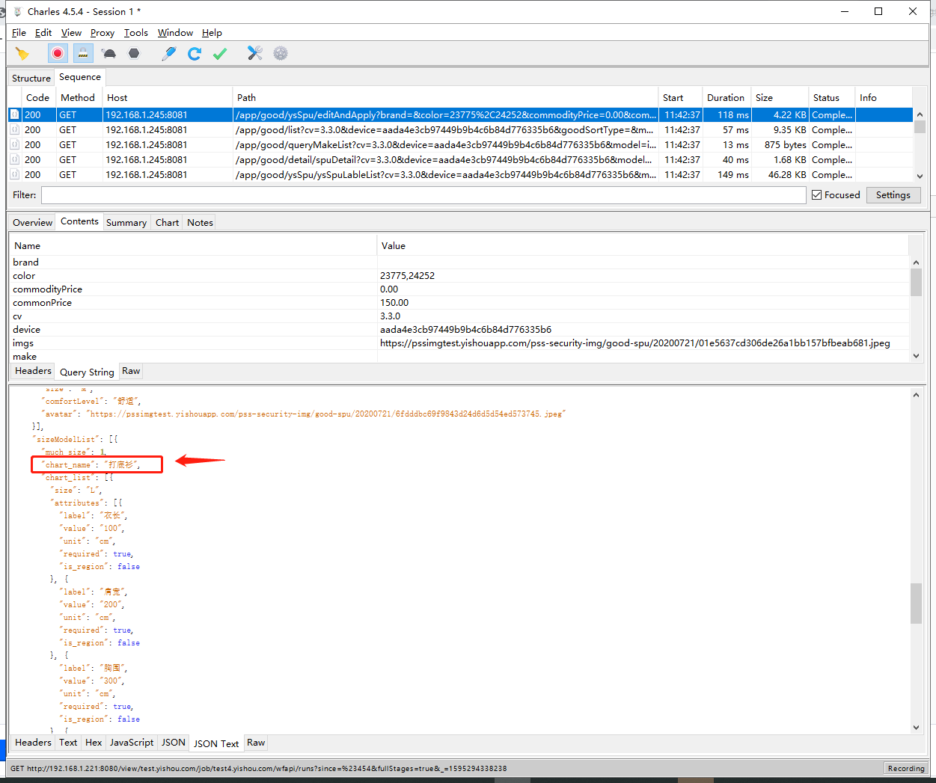Sort request list by Duration column
Image resolution: width=936 pixels, height=783 pixels.
tap(726, 97)
